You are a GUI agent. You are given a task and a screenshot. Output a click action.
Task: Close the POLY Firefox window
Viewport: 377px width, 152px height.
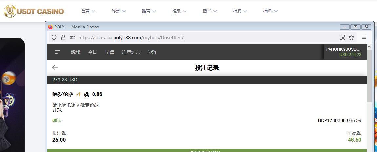click(x=366, y=27)
